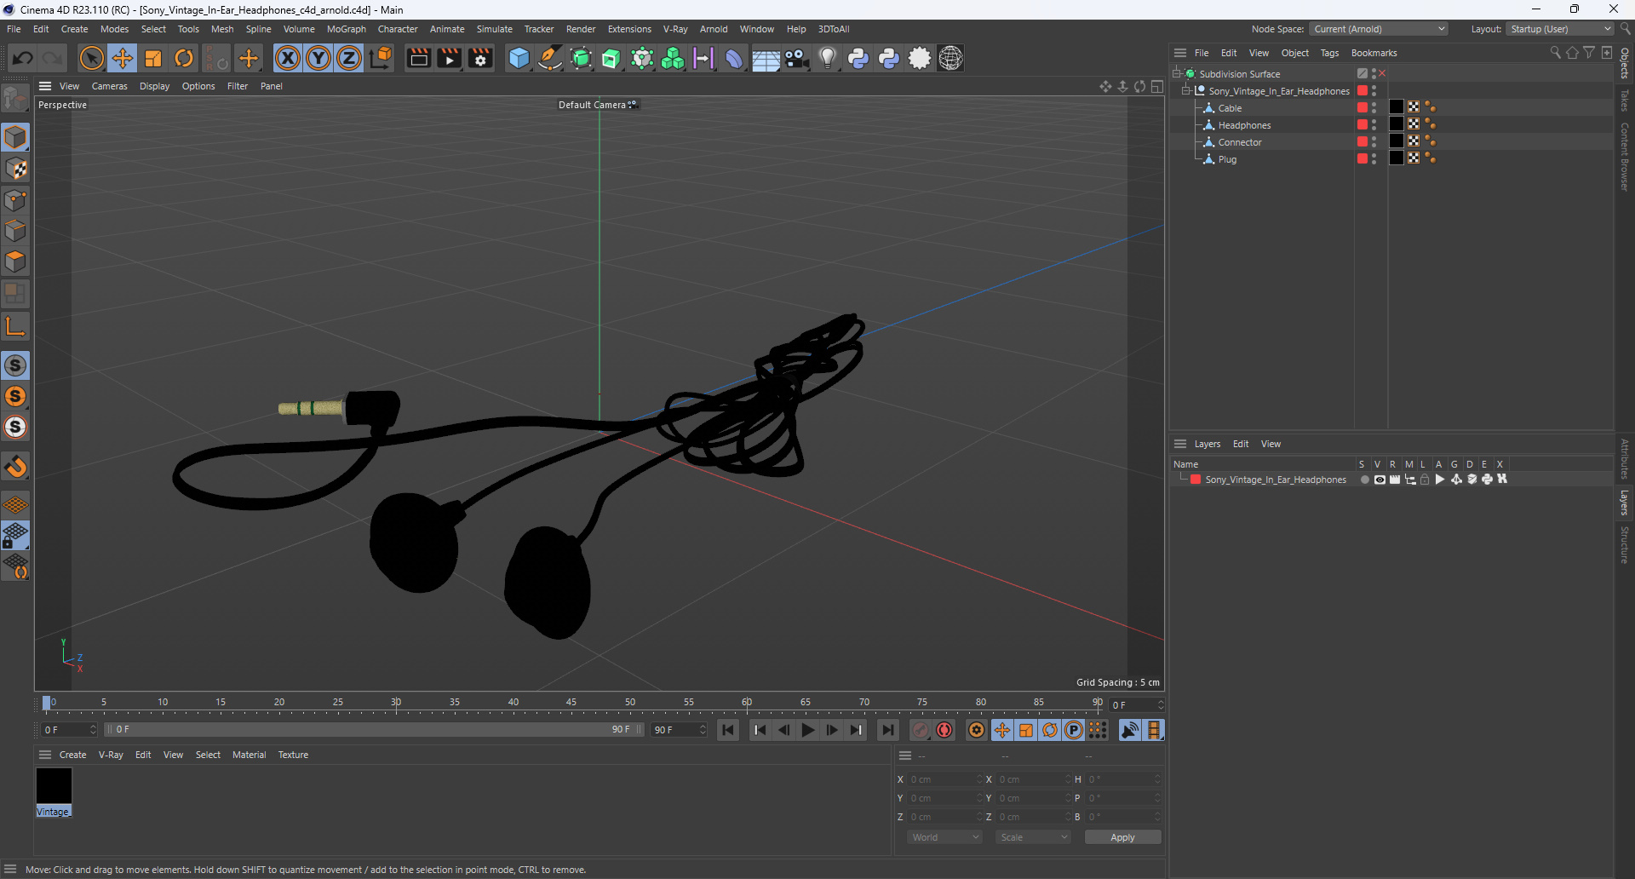Viewport: 1635px width, 879px height.
Task: Open viewport Cameras menu
Action: click(x=110, y=86)
